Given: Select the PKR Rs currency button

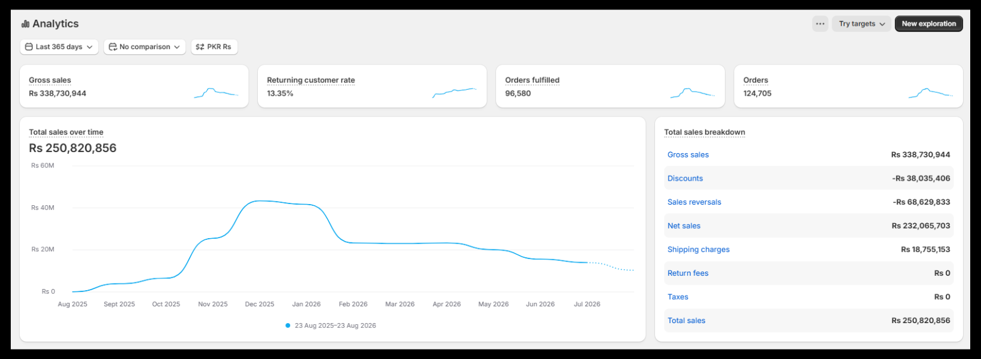Looking at the screenshot, I should click(x=214, y=47).
